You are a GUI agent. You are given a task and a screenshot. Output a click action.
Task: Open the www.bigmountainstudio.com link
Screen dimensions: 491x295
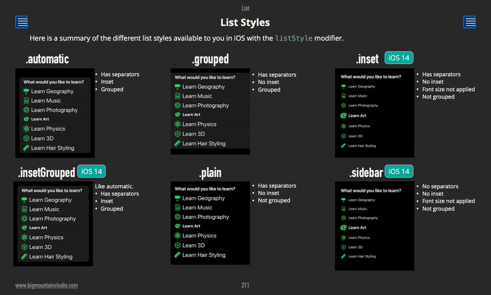[46, 286]
